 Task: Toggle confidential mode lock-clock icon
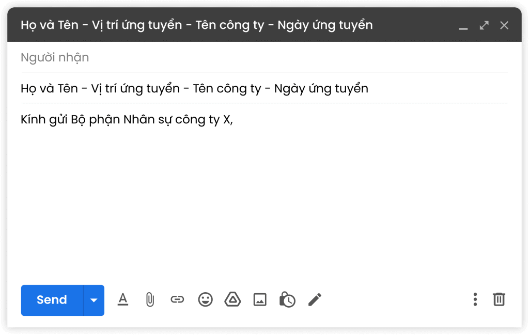point(287,299)
